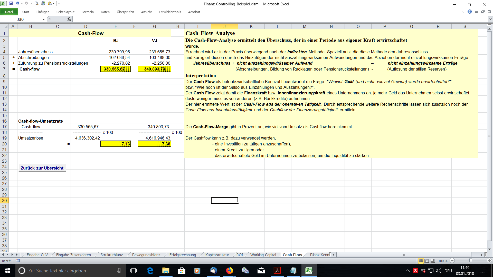493x277 pixels.
Task: Select the BJ Cash-flow cell 330.565,67
Action: (x=116, y=69)
